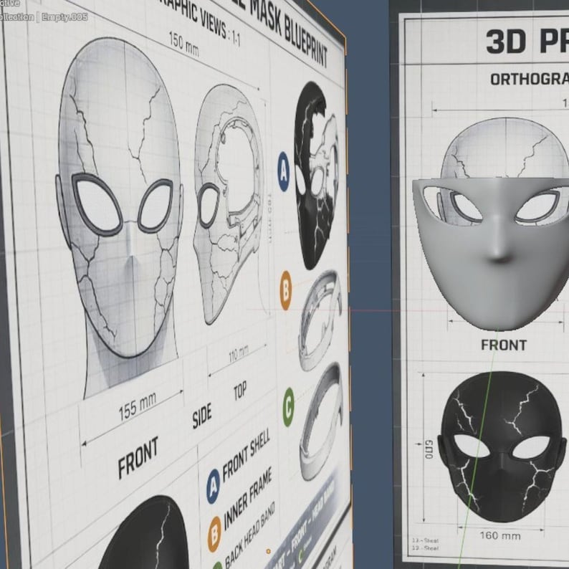This screenshot has width=569, height=569.
Task: Click 'FRONT' label under the gray 3D mask
Action: tap(504, 345)
